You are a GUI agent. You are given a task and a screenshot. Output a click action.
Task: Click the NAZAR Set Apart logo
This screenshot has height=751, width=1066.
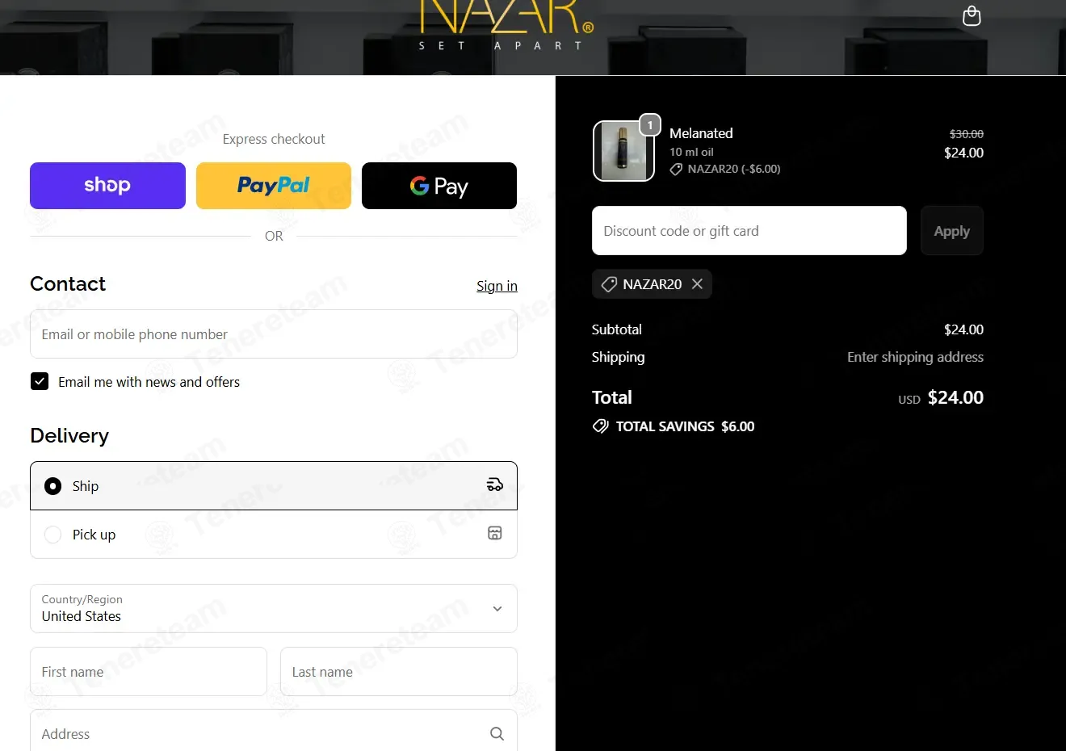[507, 25]
